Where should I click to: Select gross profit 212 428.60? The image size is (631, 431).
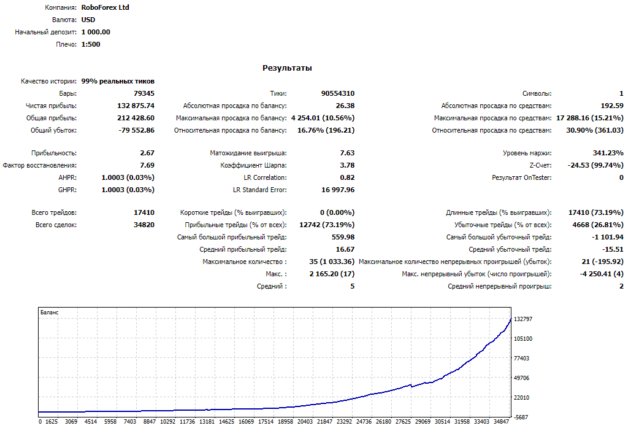pyautogui.click(x=136, y=118)
